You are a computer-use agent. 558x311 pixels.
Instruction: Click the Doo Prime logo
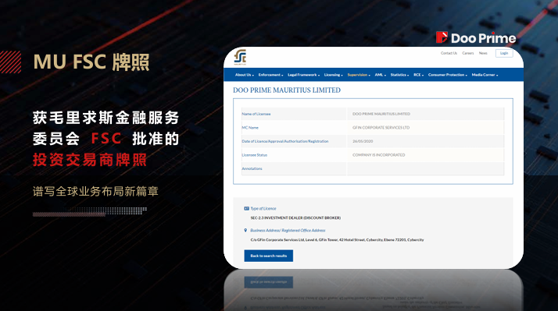(476, 37)
